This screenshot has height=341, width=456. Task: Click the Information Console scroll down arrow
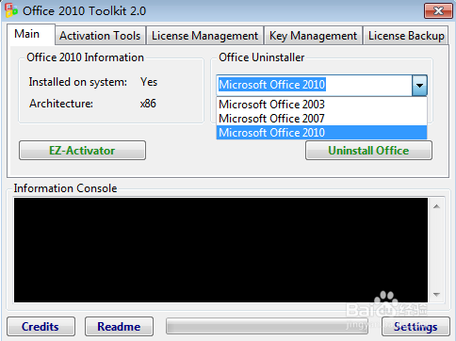[x=436, y=295]
